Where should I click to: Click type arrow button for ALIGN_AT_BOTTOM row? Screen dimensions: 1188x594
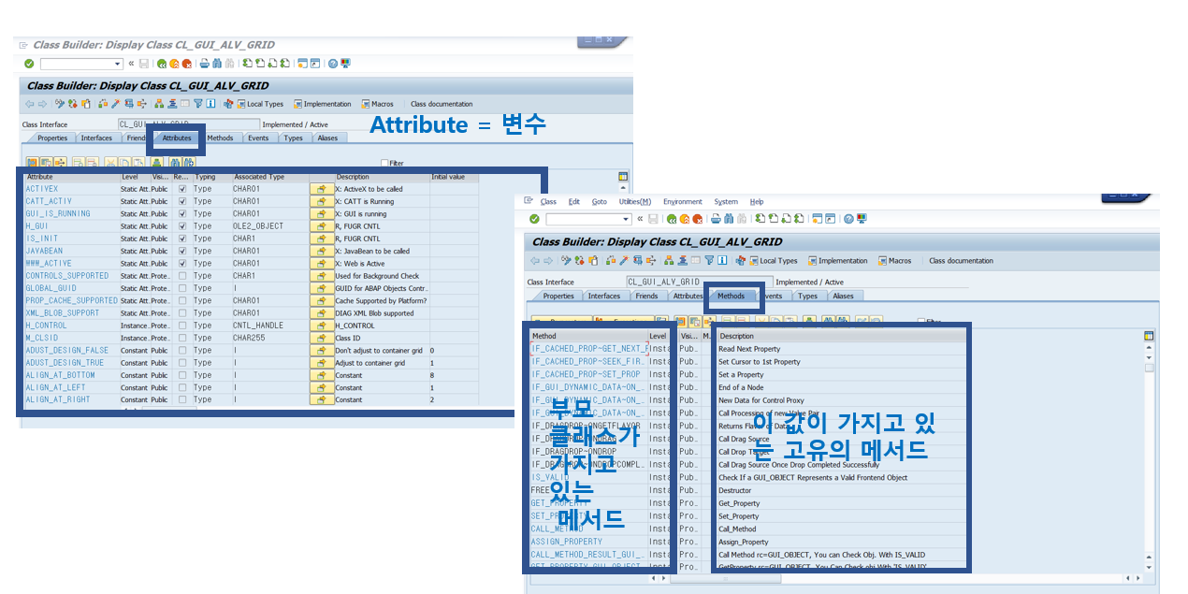[322, 375]
